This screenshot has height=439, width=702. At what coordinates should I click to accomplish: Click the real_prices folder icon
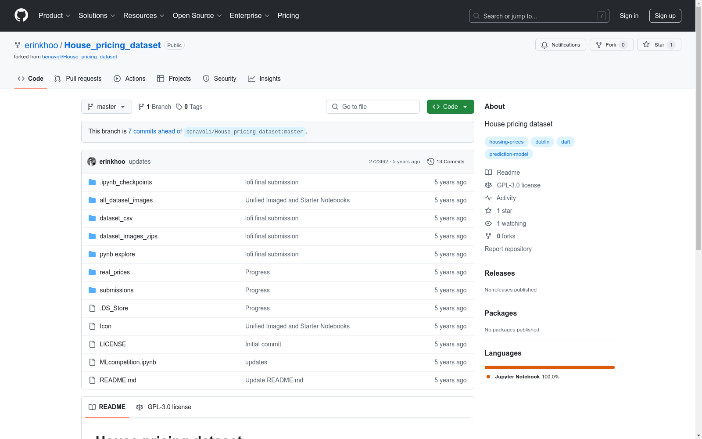click(x=92, y=272)
